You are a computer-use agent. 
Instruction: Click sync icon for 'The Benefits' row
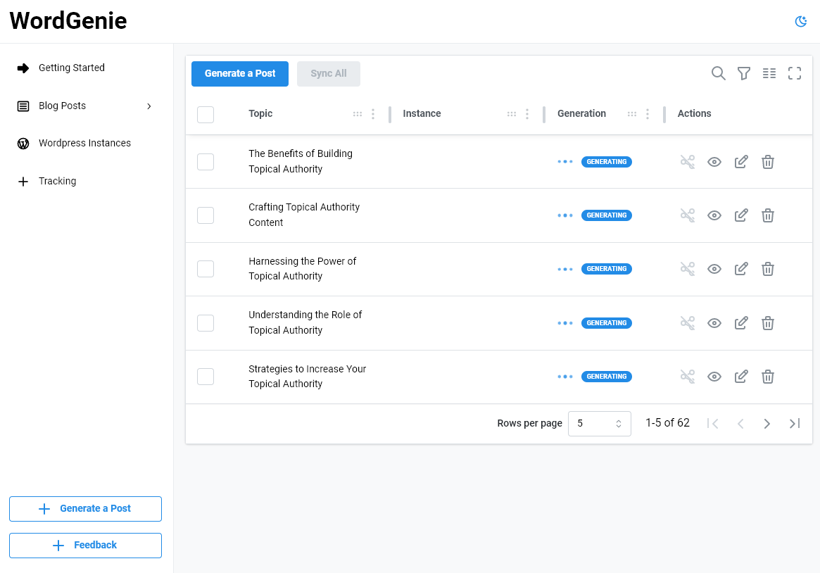(688, 162)
